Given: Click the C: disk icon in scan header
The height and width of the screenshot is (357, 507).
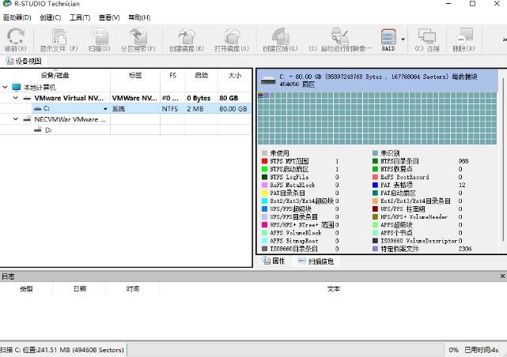Looking at the screenshot, I should coord(268,81).
